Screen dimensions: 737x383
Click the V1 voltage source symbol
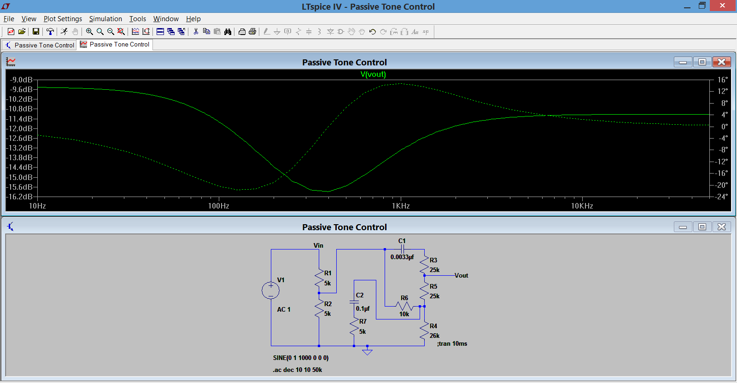click(x=271, y=290)
